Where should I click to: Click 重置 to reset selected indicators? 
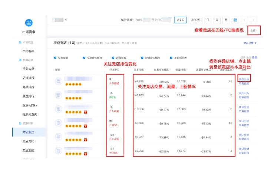pyautogui.click(x=254, y=57)
